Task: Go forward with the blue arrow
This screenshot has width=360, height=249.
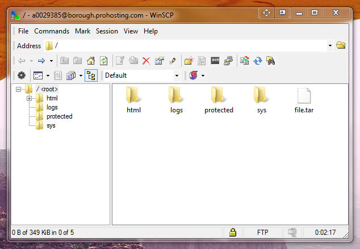Action: pyautogui.click(x=41, y=61)
